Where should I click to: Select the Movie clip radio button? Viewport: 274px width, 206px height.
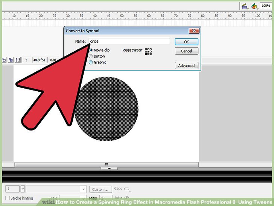[x=91, y=50]
